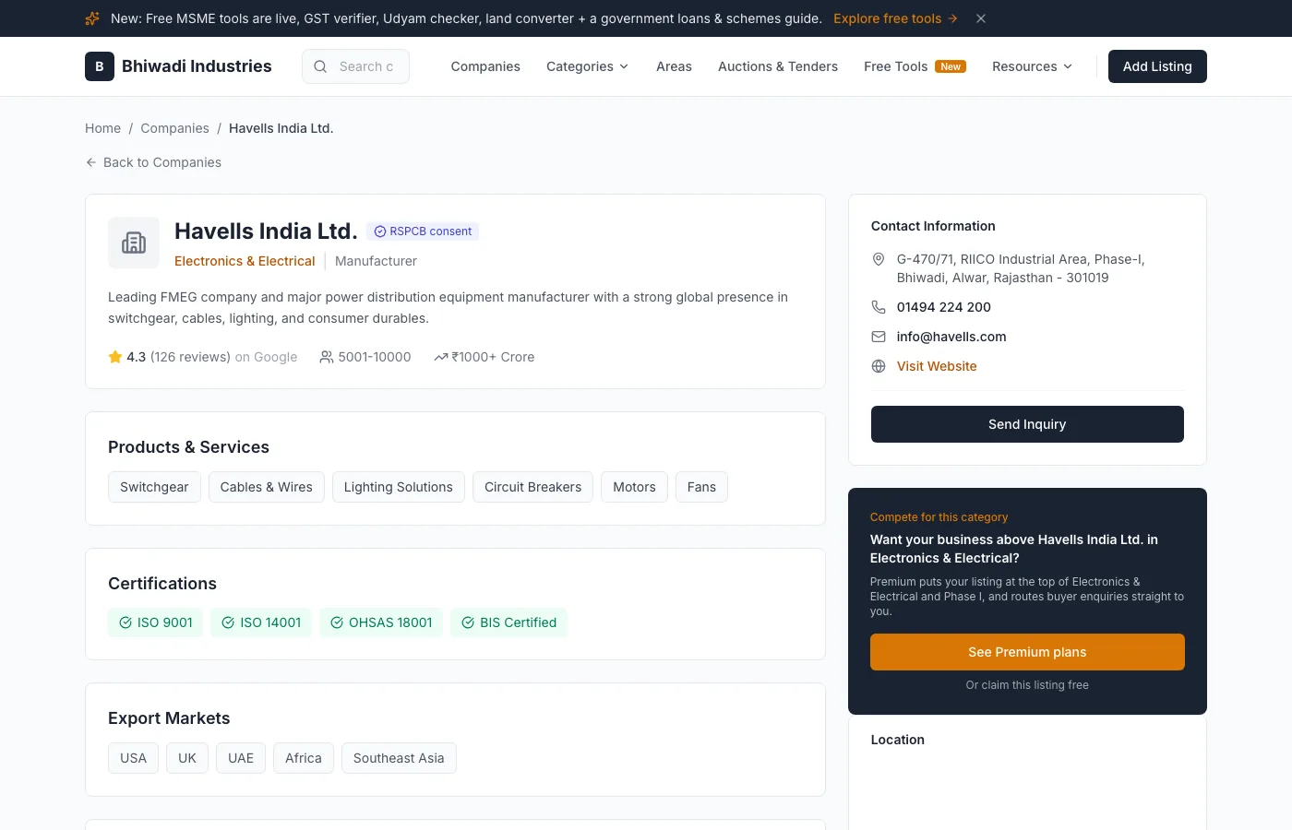Click the OHSAS 18001 check icon
Viewport: 1292px width, 830px height.
[337, 622]
